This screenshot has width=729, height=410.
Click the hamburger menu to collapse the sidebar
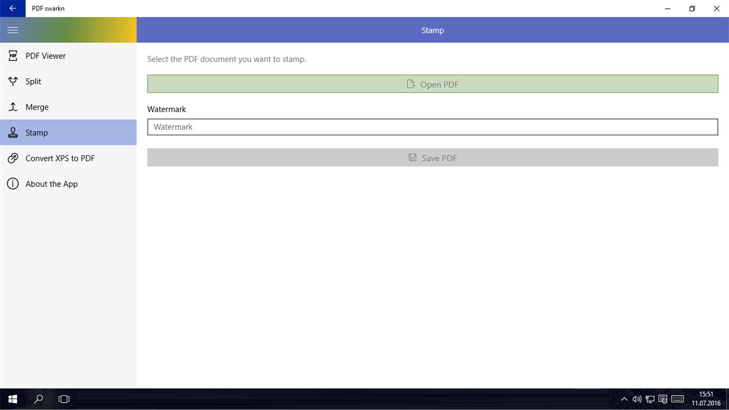(13, 30)
